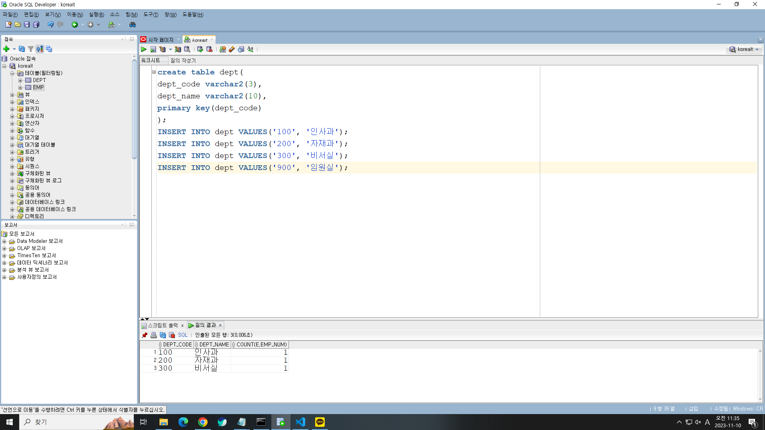
Task: Expand the DEPT table node
Action: click(x=20, y=80)
